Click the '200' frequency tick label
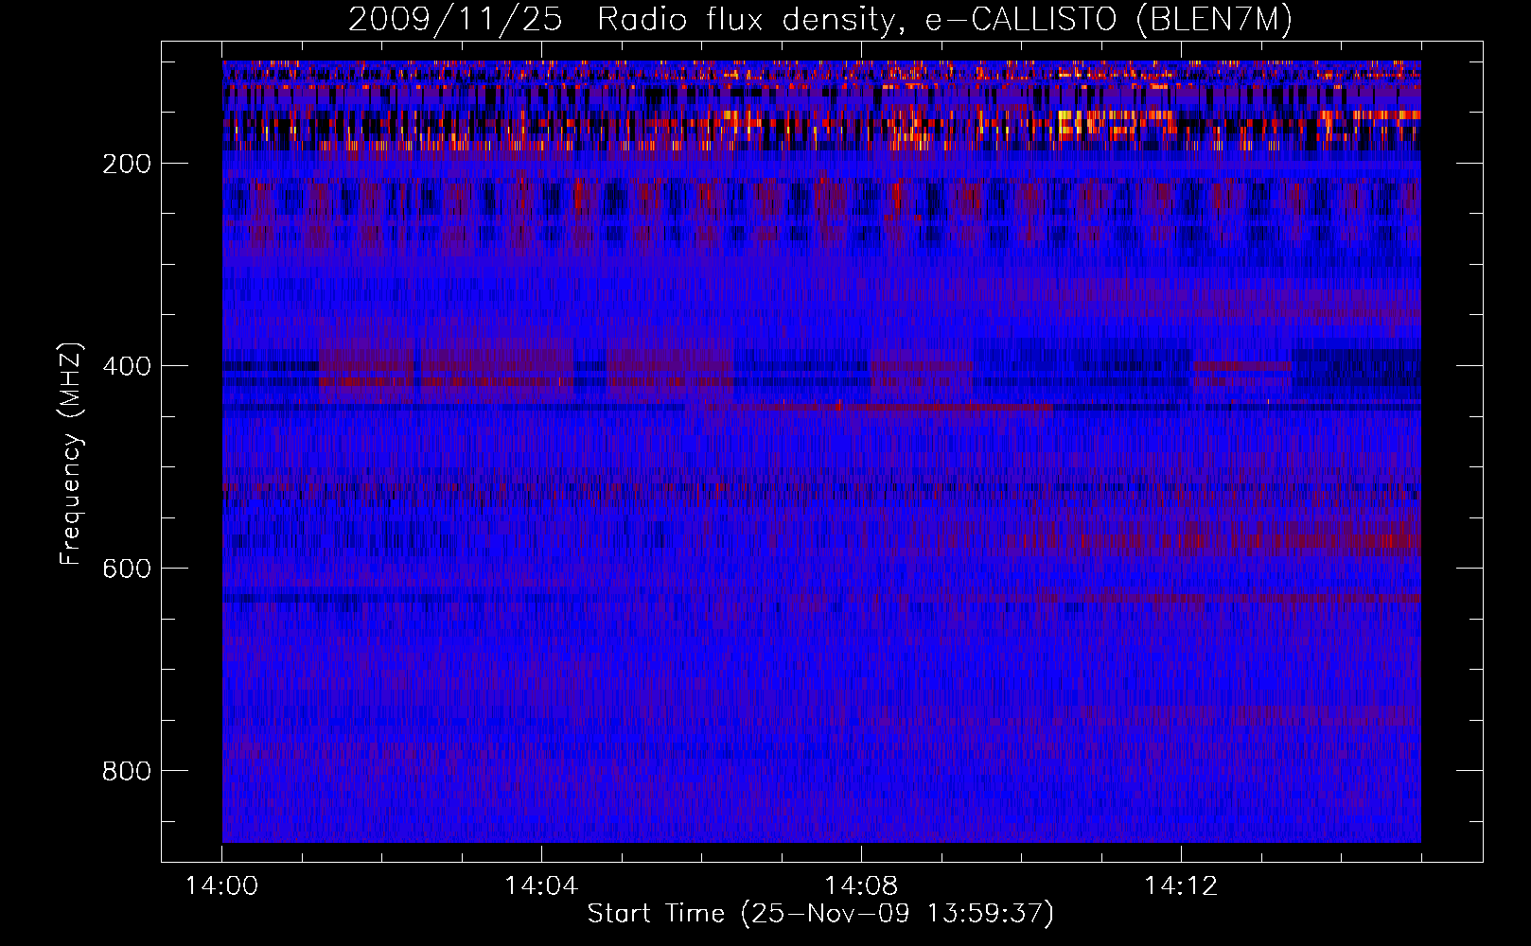This screenshot has height=946, width=1531. (127, 164)
